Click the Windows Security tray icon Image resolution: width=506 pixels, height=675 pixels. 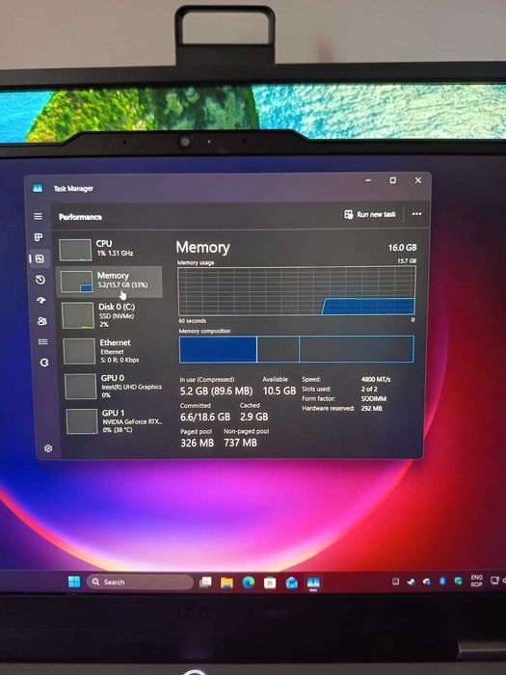click(458, 581)
